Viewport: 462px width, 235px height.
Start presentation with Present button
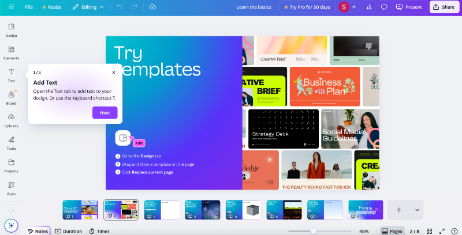click(409, 7)
